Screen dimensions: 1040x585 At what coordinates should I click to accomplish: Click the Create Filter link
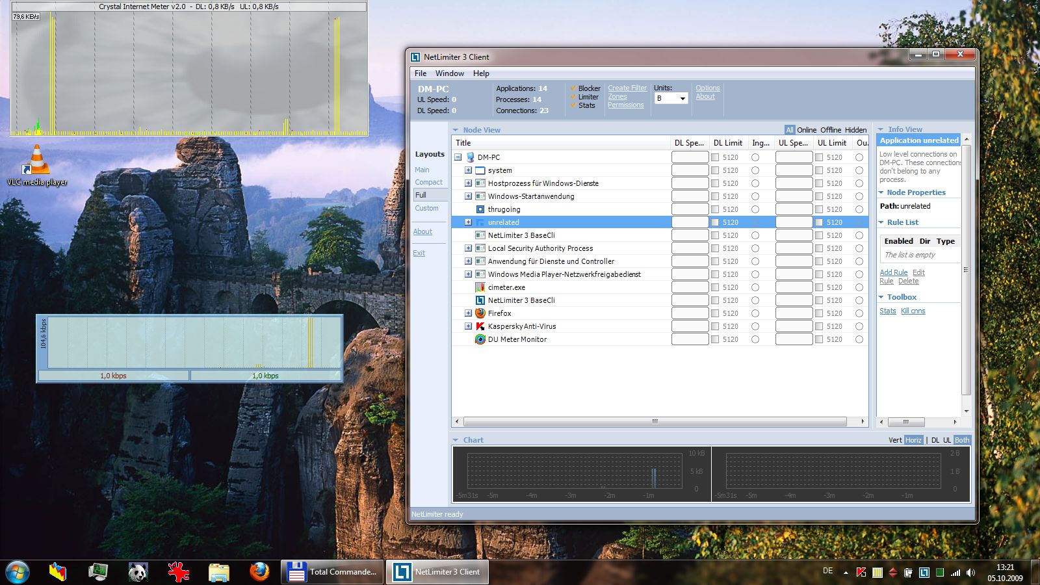click(627, 88)
